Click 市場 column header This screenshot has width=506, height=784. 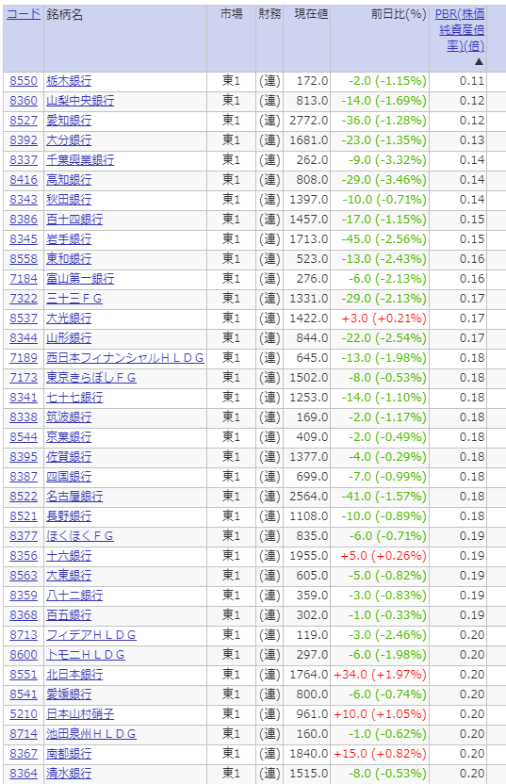pos(232,14)
